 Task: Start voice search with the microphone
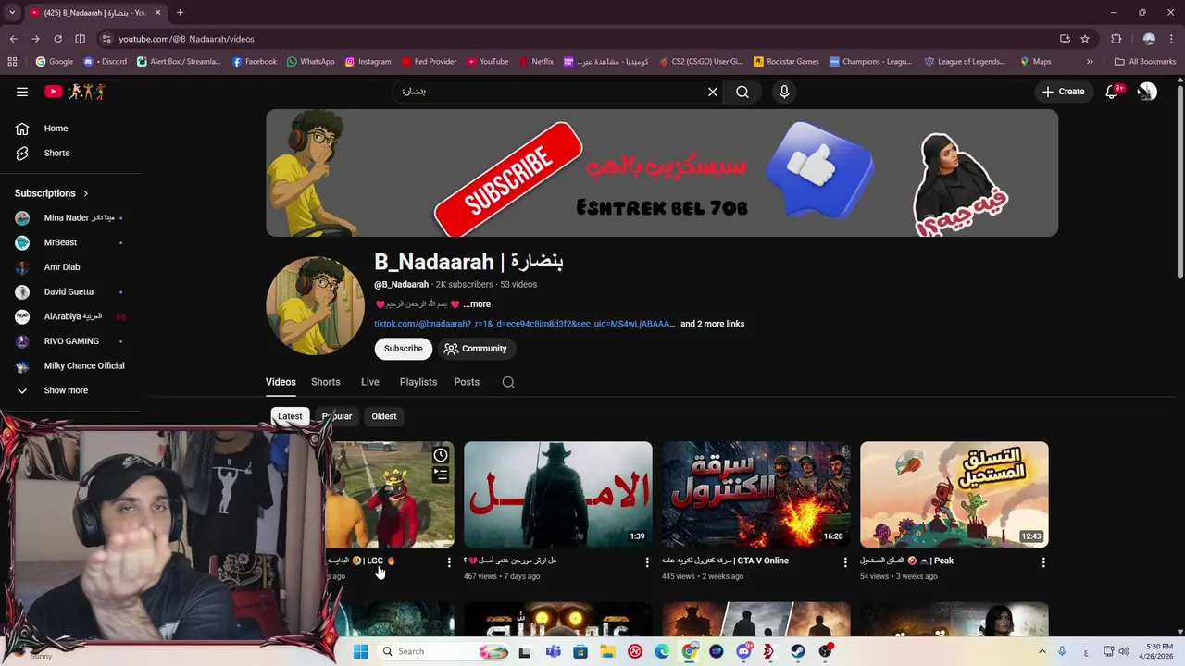point(784,92)
